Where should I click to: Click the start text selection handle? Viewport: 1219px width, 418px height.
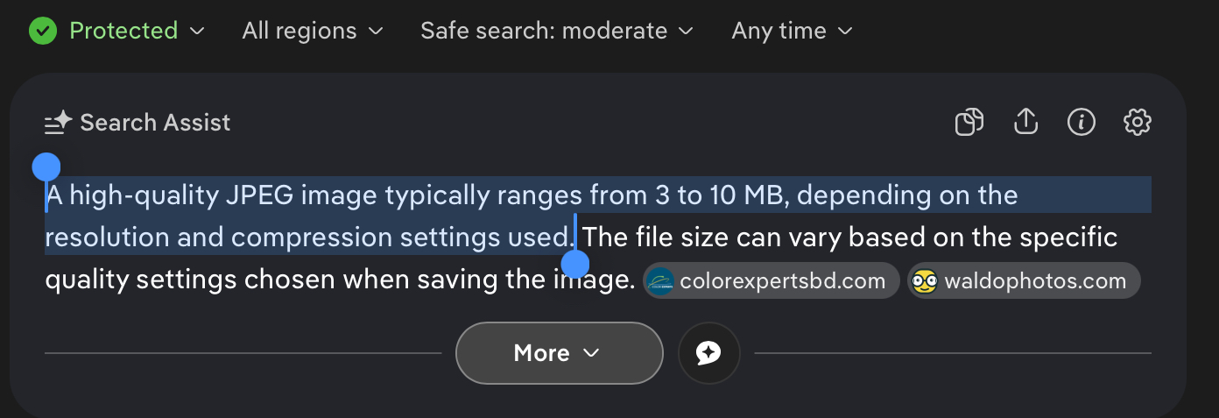(x=46, y=166)
